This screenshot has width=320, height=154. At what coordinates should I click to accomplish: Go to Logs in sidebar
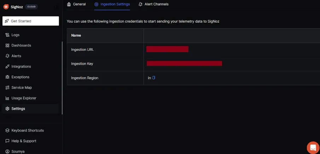click(31, 35)
